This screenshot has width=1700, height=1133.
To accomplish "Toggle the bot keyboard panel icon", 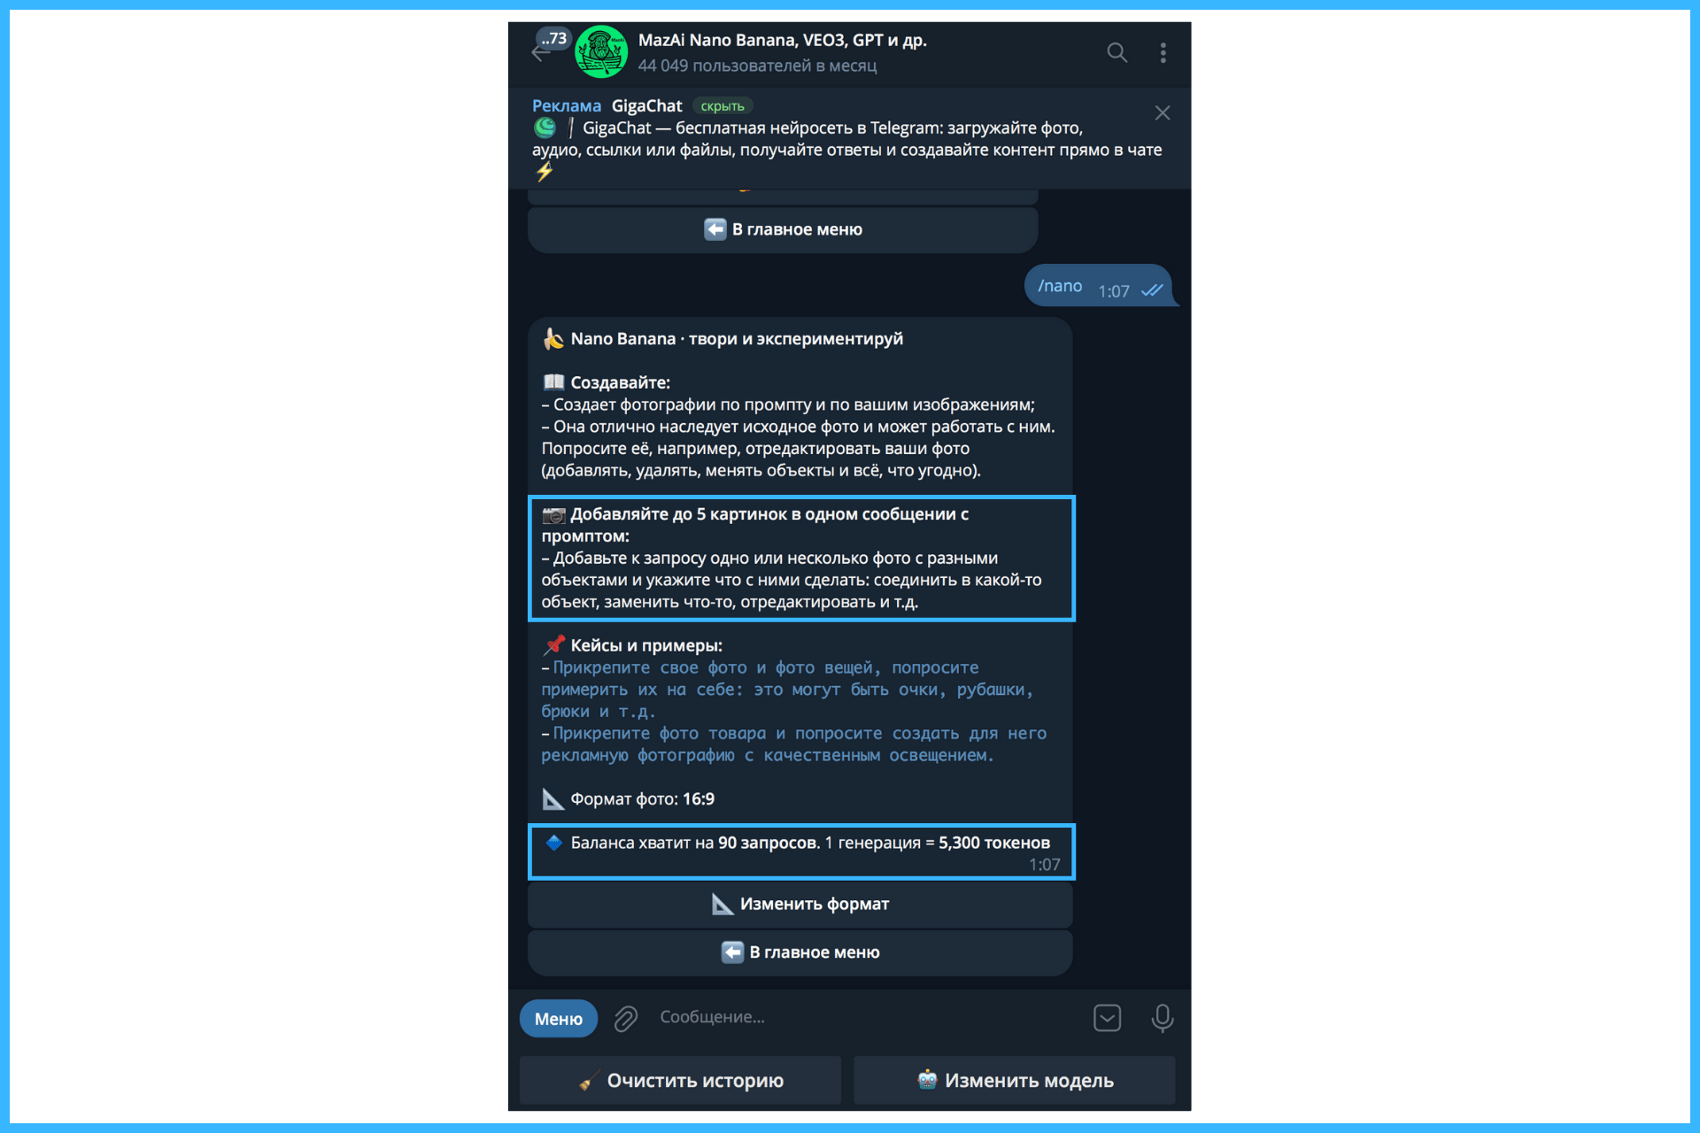I will (1108, 1018).
